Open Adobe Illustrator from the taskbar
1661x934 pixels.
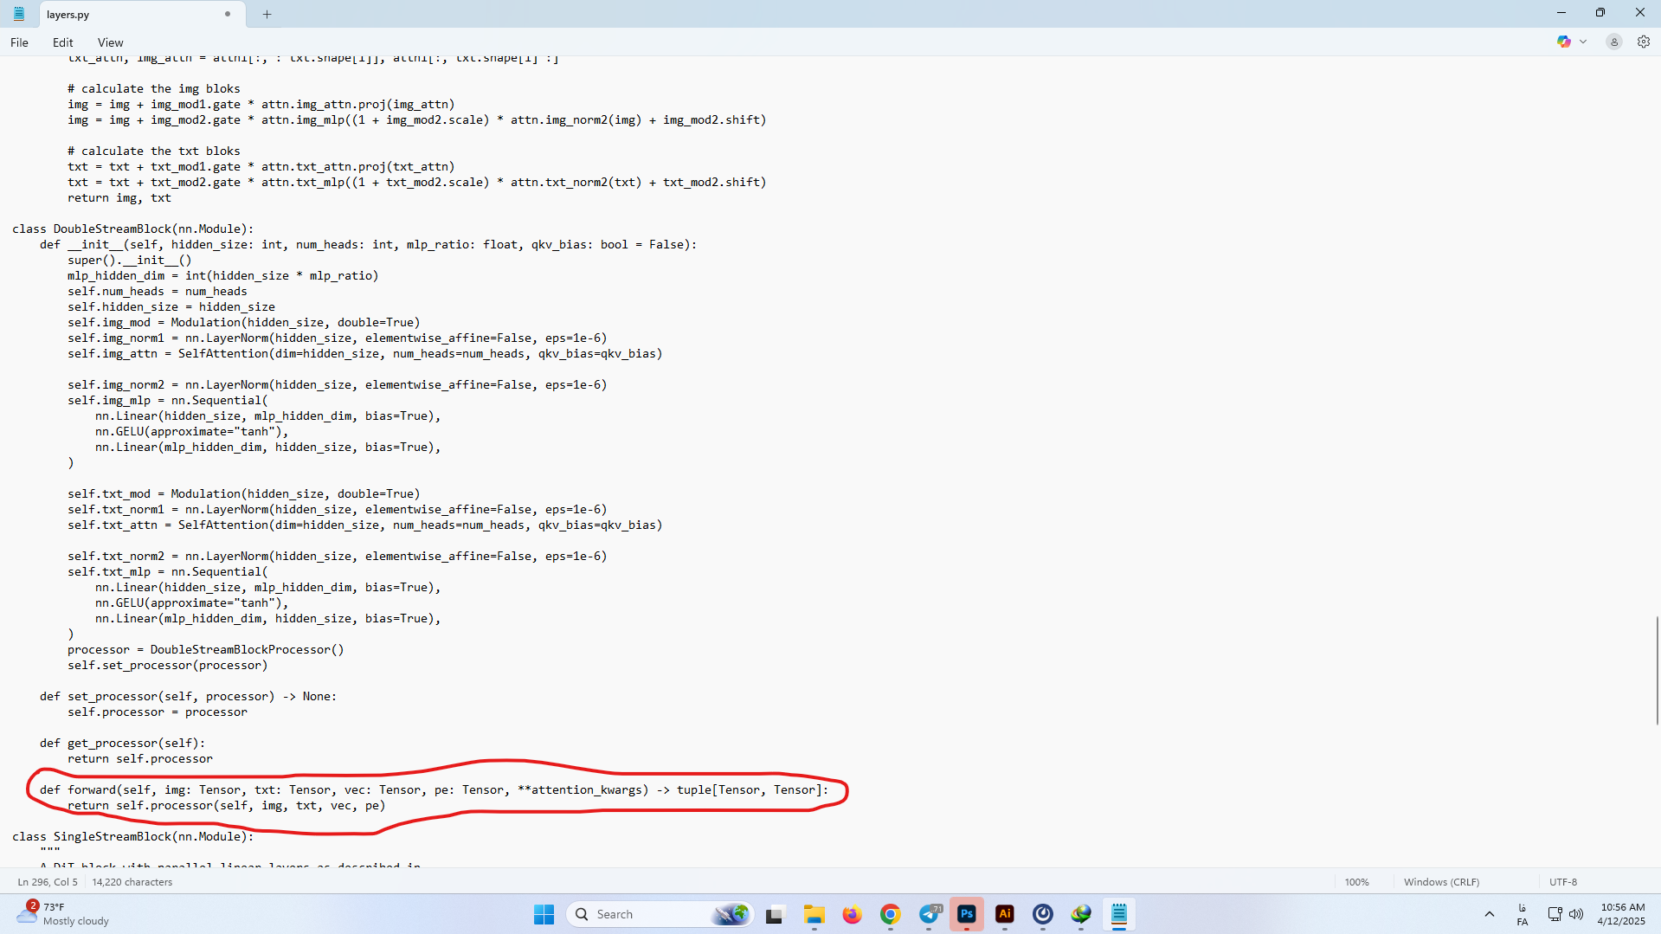1004,914
